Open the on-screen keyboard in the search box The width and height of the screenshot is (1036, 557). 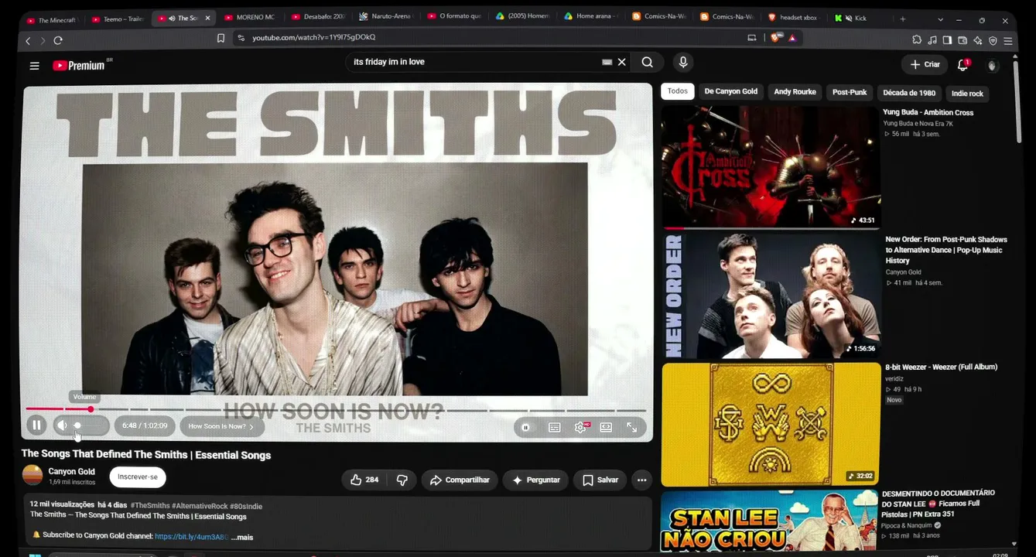tap(607, 62)
